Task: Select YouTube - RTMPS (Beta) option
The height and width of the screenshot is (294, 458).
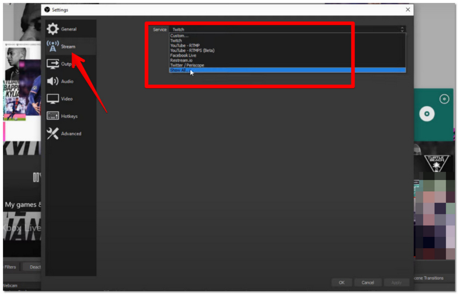Action: point(192,50)
